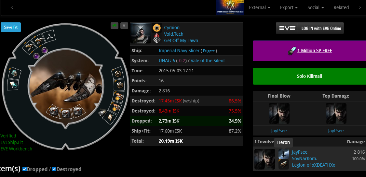Uncheck the Dropped items checkbox
Viewport: 366px width, 177px height.
pos(24,169)
